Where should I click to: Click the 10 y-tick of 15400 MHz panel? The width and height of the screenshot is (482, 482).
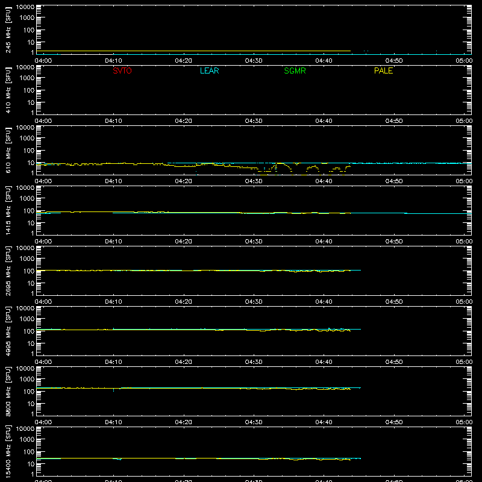[31, 464]
